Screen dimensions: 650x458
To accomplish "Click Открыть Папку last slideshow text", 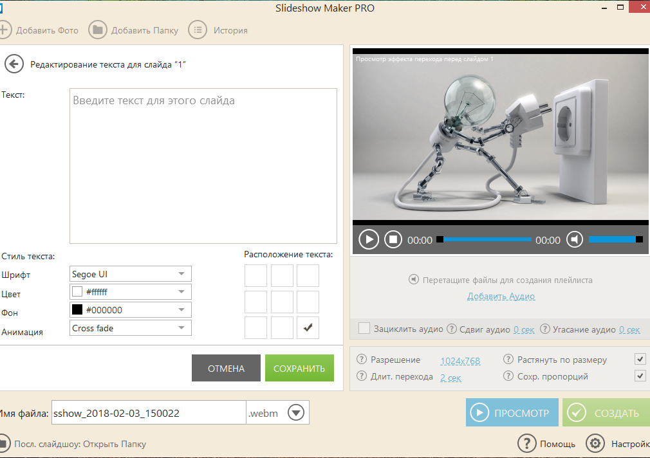I will click(x=115, y=444).
